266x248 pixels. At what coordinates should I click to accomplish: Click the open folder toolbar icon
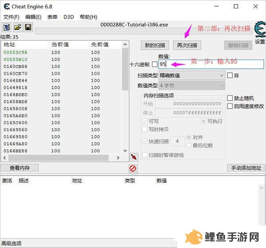[x=17, y=27]
